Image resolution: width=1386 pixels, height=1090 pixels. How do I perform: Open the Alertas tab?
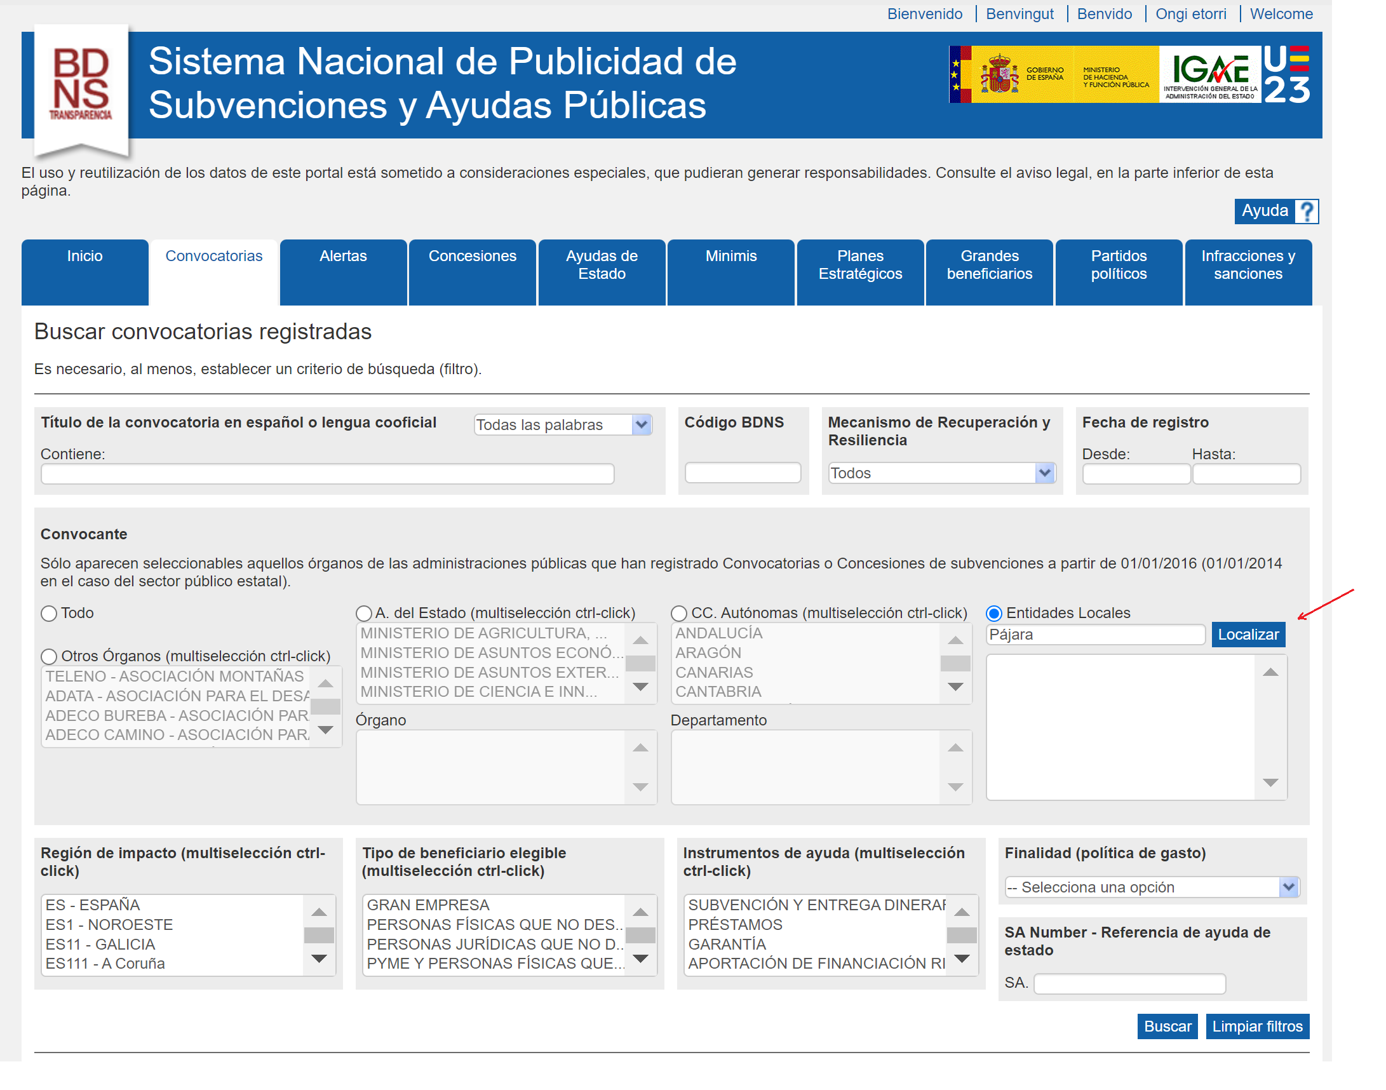(343, 272)
